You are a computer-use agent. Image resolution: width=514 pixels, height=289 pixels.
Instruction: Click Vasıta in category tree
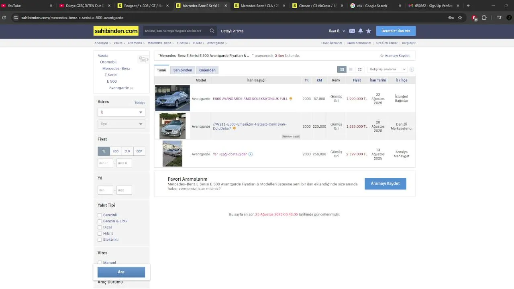(103, 56)
